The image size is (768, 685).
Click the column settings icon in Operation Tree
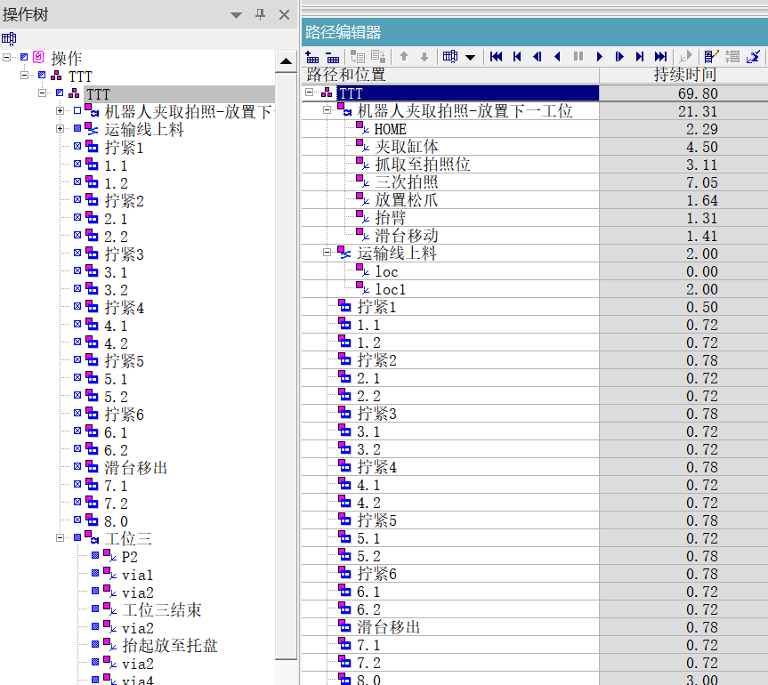click(9, 38)
